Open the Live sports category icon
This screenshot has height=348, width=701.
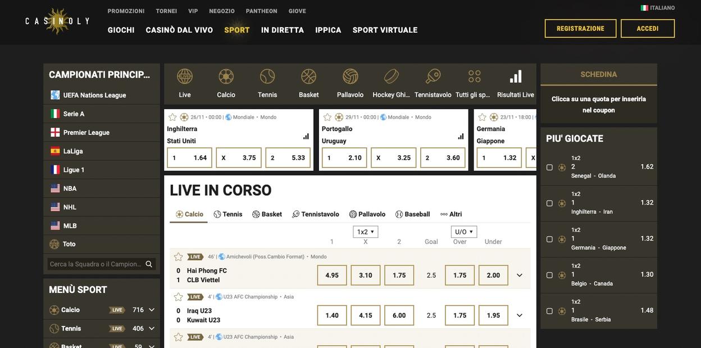tap(185, 76)
